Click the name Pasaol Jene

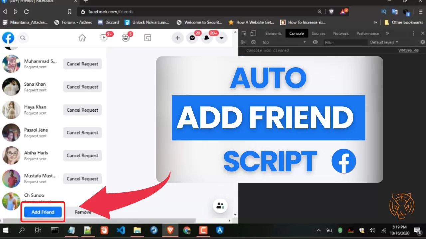[36, 130]
